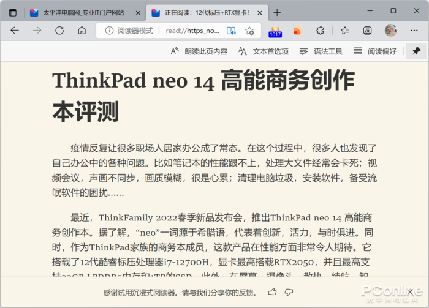Dismiss the feedback bar

pos(409,292)
